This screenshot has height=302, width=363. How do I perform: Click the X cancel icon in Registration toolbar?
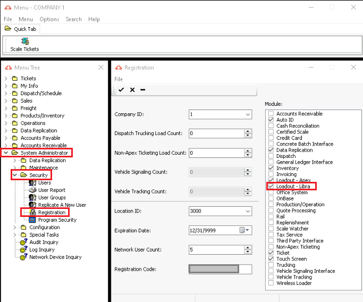132,90
